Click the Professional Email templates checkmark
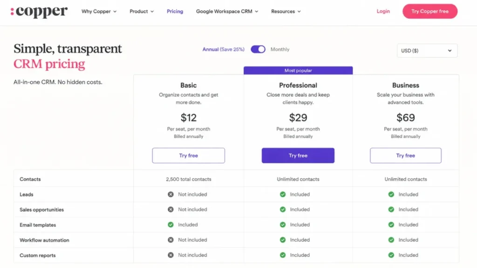 (283, 225)
